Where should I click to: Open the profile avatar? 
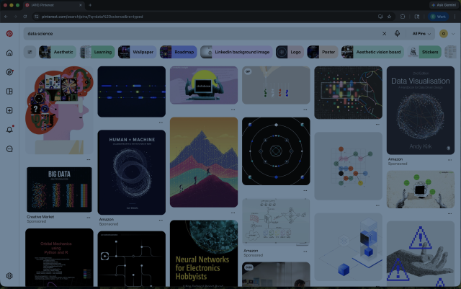[x=444, y=34]
